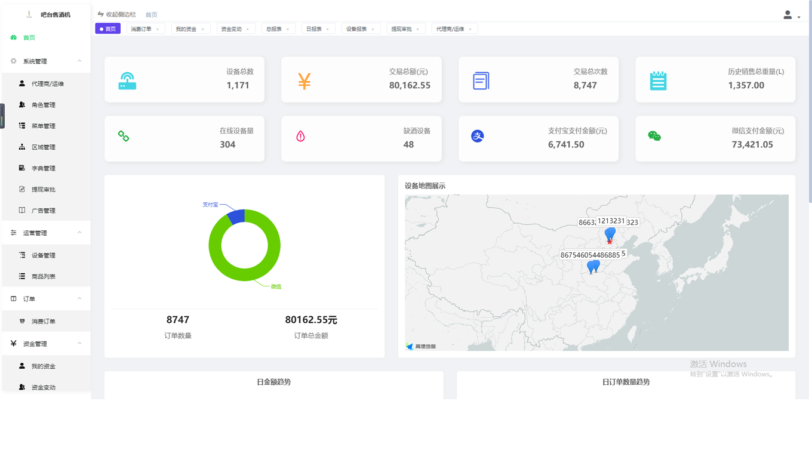
Task: Click 收起侧边栏 to collapse the sidebar
Action: click(117, 14)
